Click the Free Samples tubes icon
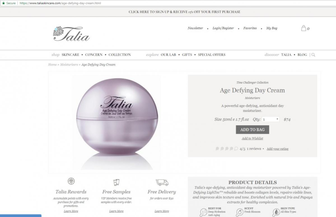The height and width of the screenshot is (217, 336). point(116,182)
